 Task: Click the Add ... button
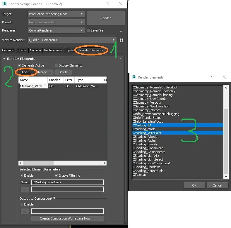[26, 72]
